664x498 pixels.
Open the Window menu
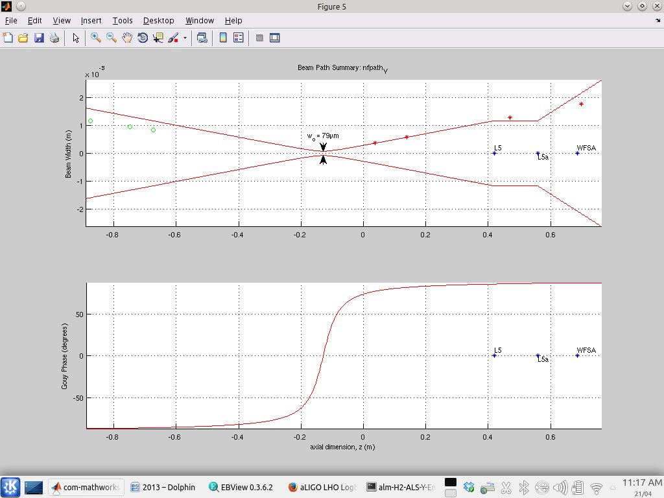200,20
